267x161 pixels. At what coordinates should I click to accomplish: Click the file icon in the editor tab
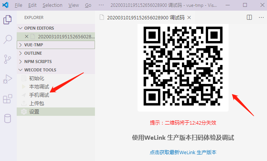[102, 17]
